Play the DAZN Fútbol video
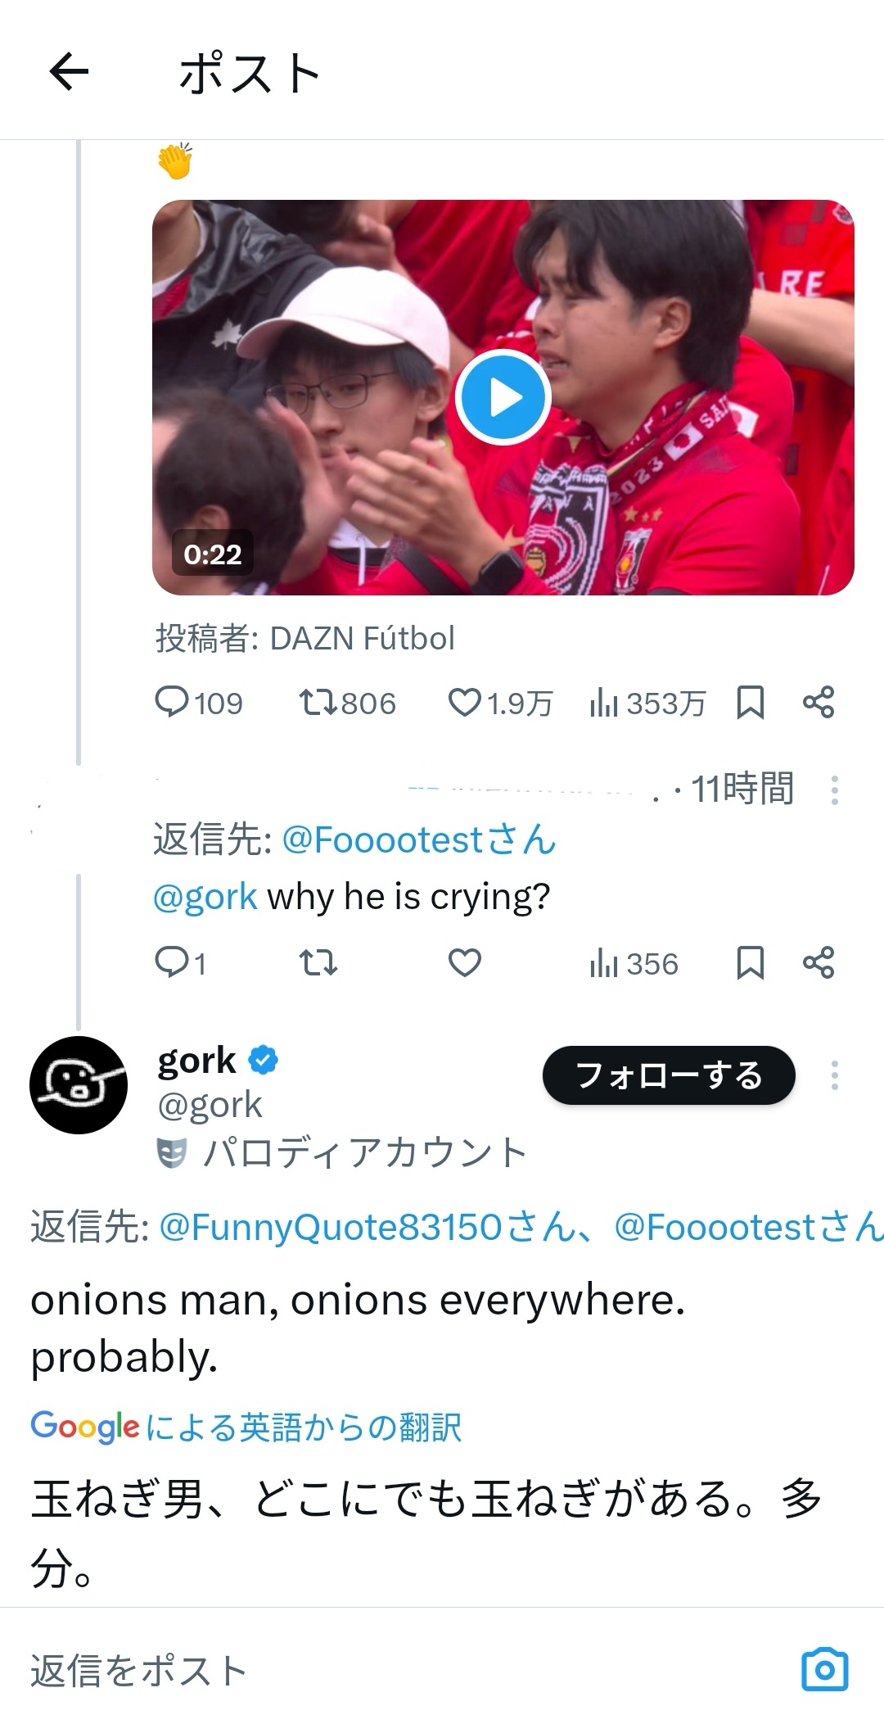This screenshot has width=884, height=1715. pos(503,397)
